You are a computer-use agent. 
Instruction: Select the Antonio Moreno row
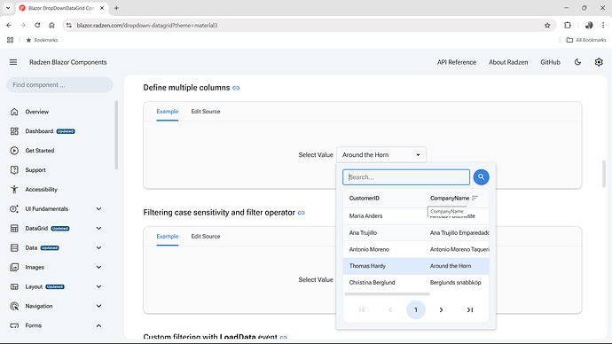416,249
